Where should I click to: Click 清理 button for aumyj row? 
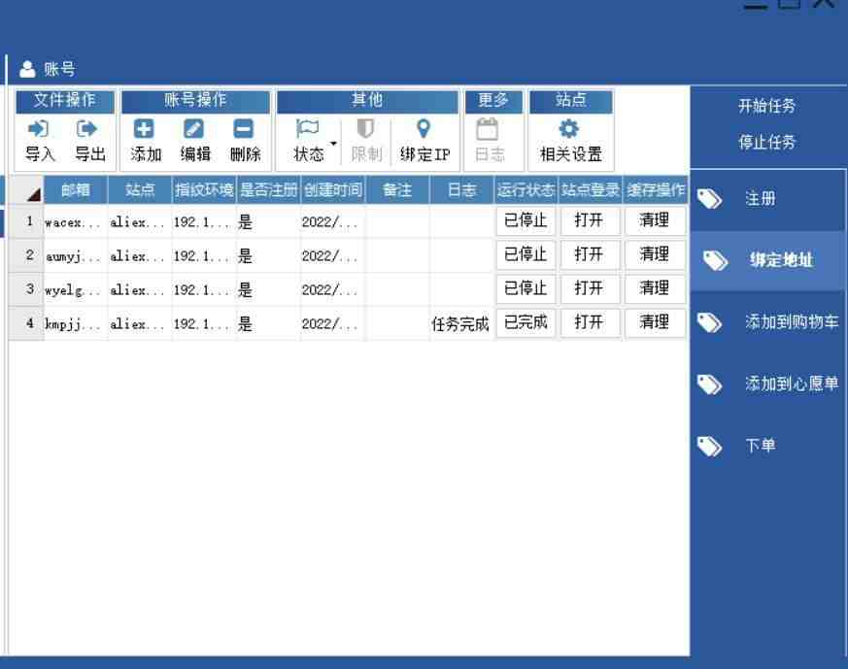coord(655,254)
